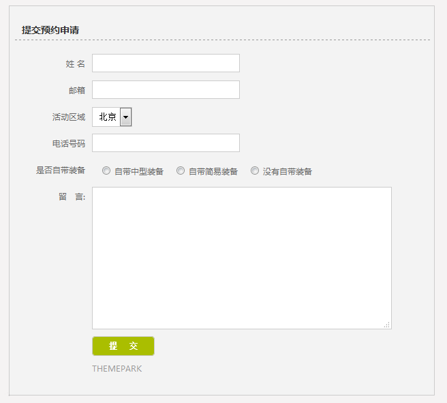The height and width of the screenshot is (403, 447).
Task: Click the 留言 label text
Action: coord(72,197)
